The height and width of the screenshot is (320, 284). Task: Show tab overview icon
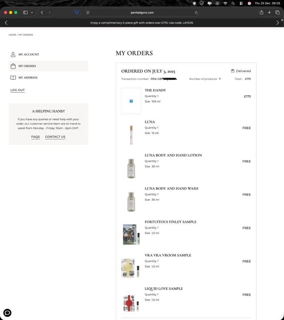pos(277,12)
